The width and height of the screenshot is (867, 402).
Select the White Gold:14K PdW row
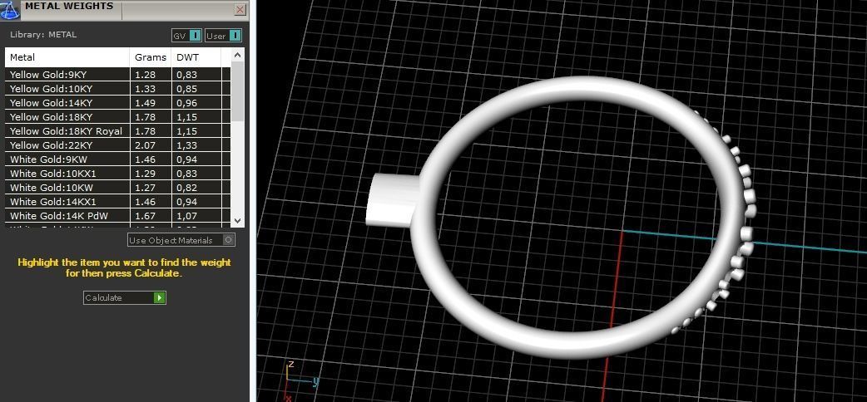pyautogui.click(x=118, y=216)
